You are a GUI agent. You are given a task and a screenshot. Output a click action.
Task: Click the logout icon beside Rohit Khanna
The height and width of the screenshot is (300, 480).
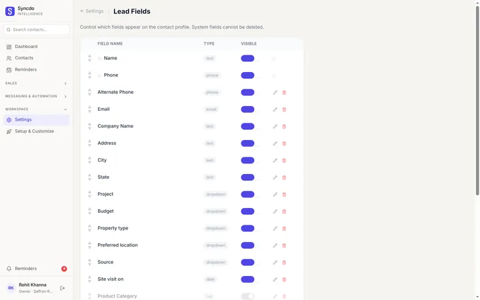click(x=63, y=288)
